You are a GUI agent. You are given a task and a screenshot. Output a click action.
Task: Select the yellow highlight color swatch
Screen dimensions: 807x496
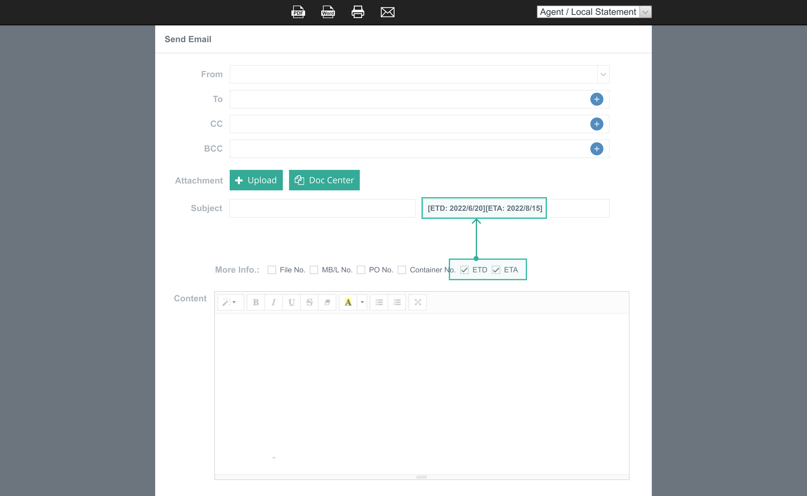click(x=348, y=302)
